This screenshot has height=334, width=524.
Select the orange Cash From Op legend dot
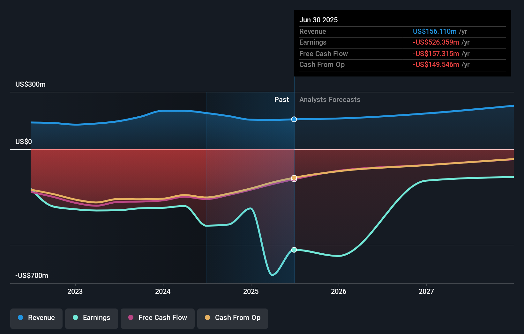coord(207,317)
